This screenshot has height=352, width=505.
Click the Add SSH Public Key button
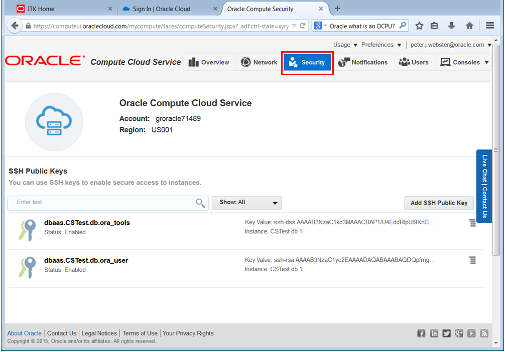click(x=439, y=203)
